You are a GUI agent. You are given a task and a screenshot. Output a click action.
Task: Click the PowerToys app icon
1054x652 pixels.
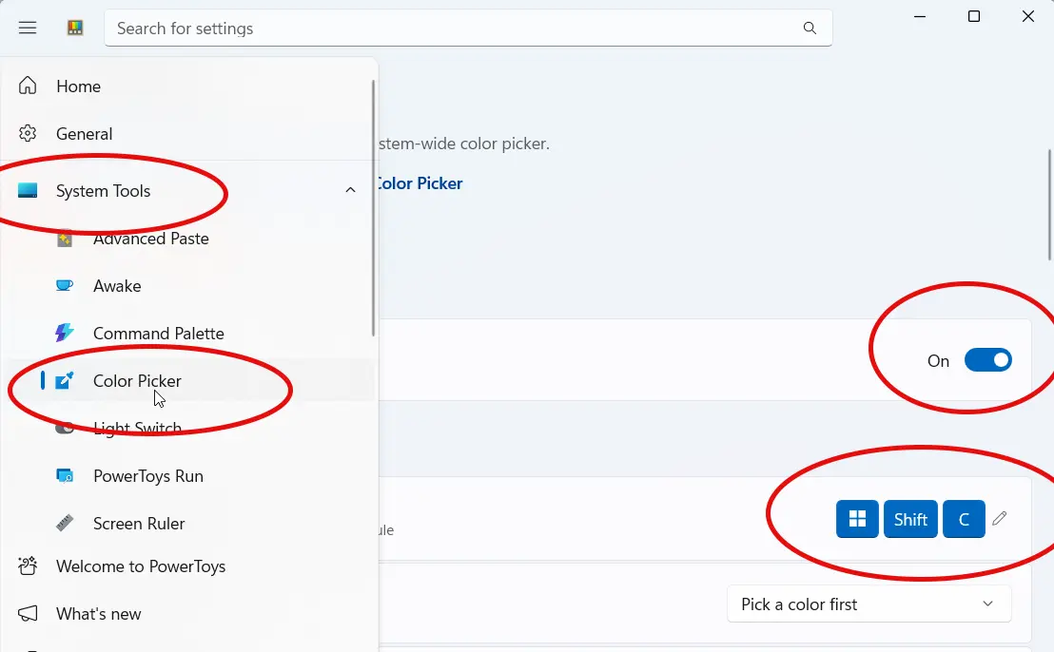pyautogui.click(x=74, y=28)
